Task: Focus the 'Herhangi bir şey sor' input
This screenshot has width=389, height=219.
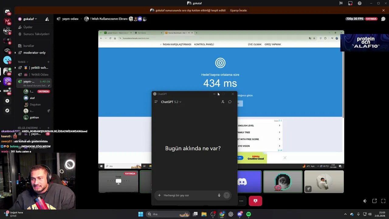Action: pos(189,195)
